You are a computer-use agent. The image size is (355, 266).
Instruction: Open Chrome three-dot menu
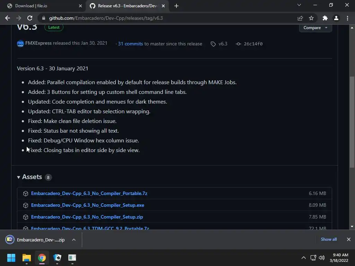click(347, 18)
